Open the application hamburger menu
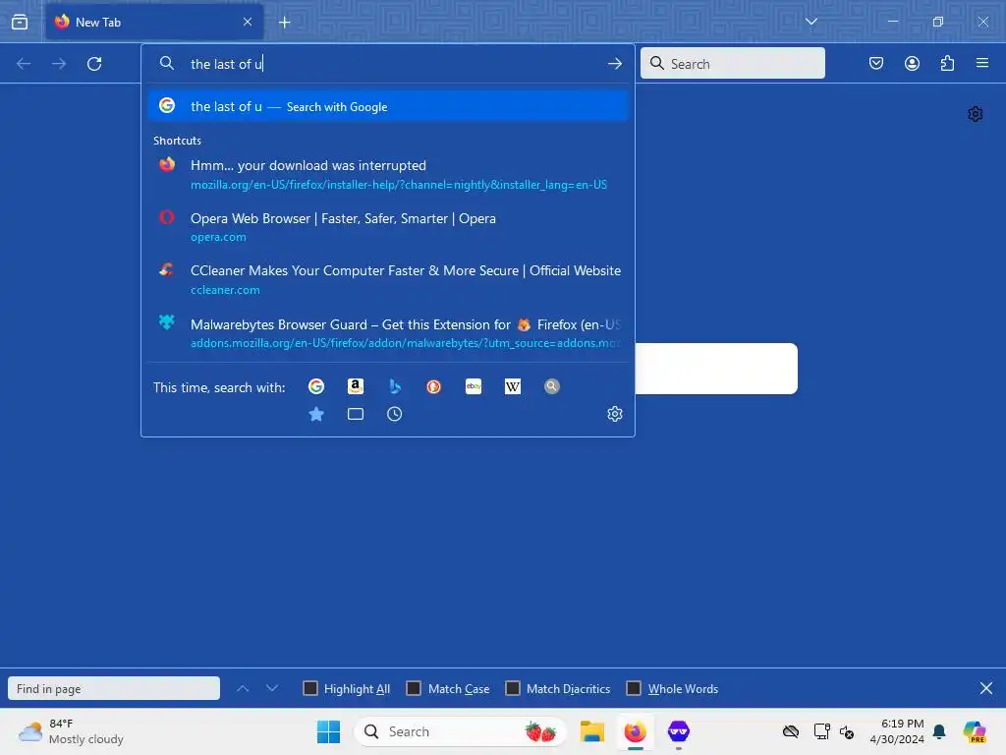This screenshot has width=1006, height=755. (982, 63)
